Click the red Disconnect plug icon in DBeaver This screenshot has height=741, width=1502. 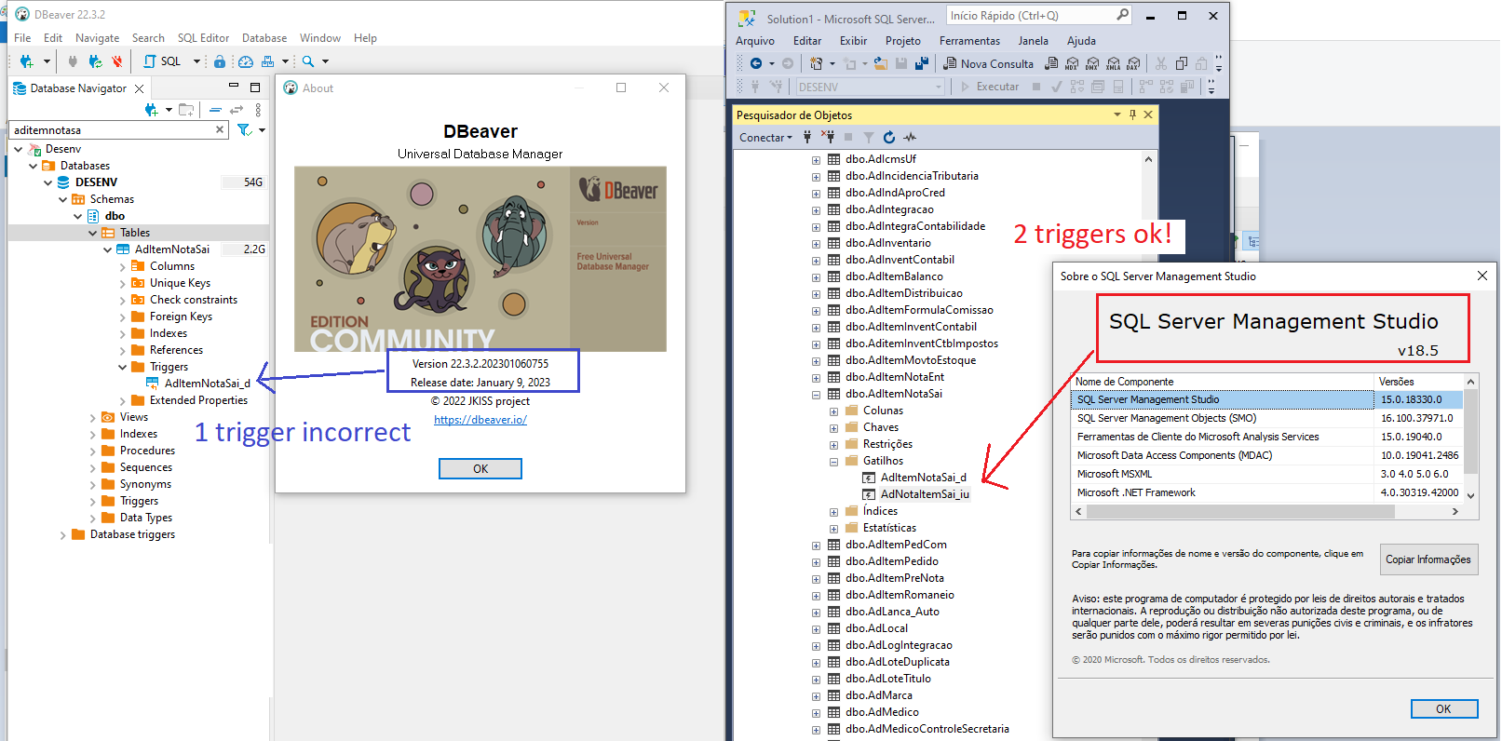click(x=116, y=61)
